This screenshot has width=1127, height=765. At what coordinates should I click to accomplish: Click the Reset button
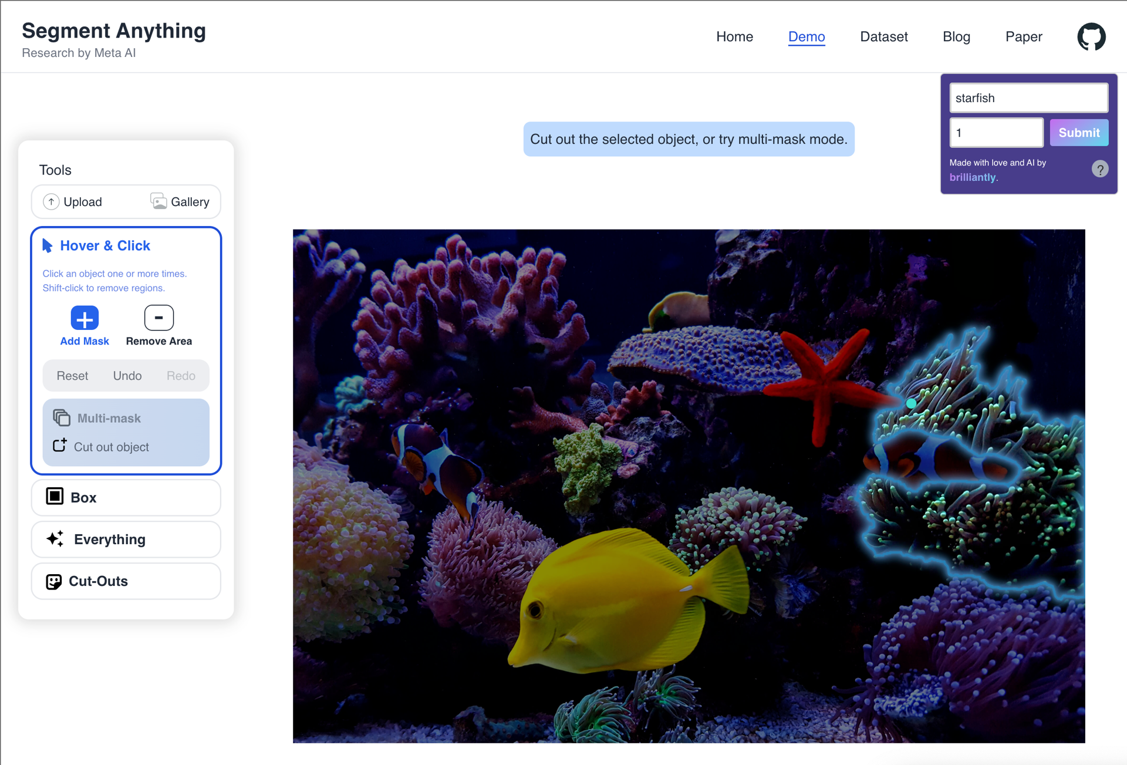[x=72, y=376]
